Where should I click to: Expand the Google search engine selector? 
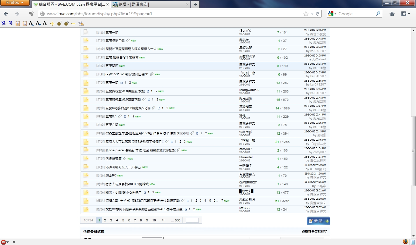[x=332, y=14]
